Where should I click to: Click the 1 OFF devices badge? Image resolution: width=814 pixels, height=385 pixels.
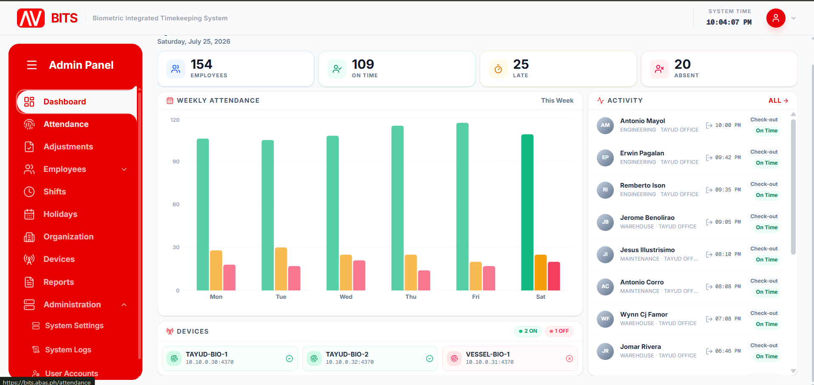click(x=559, y=331)
